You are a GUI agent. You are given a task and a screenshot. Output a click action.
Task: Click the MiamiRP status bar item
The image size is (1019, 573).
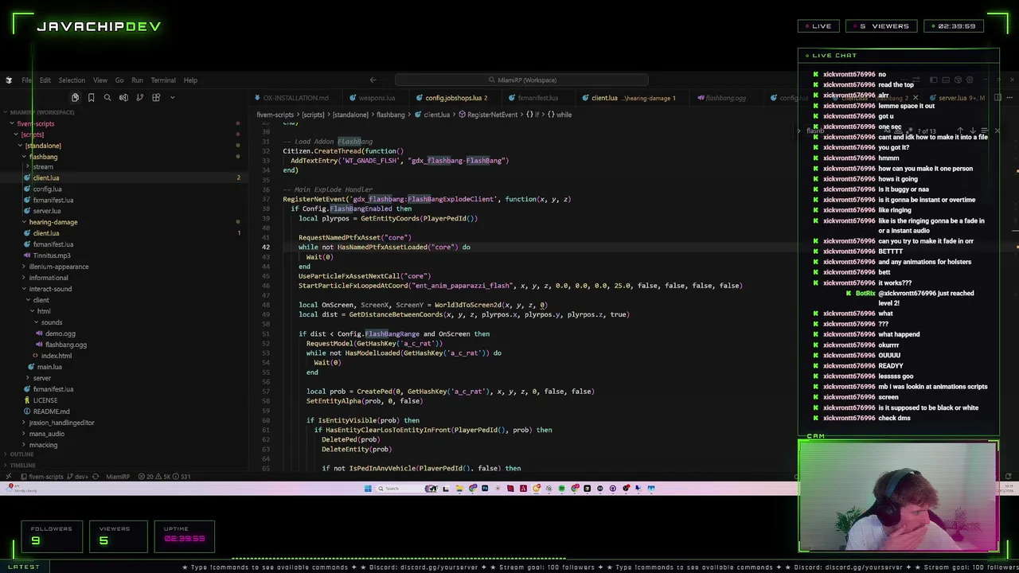coord(118,477)
